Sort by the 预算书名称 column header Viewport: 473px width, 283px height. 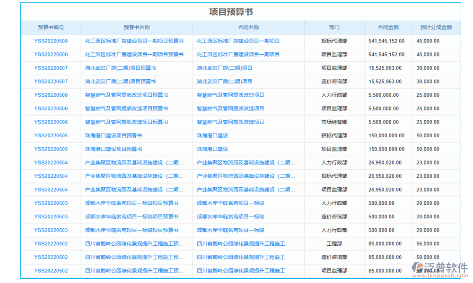135,27
